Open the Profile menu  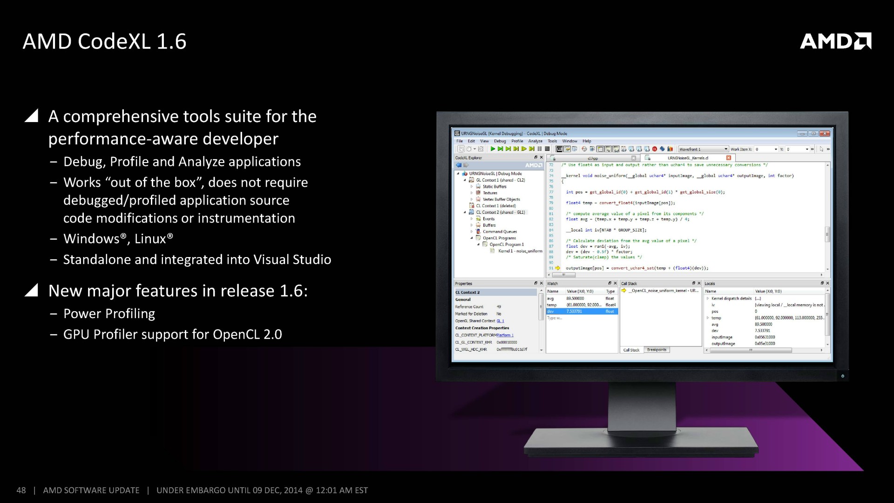pos(517,141)
